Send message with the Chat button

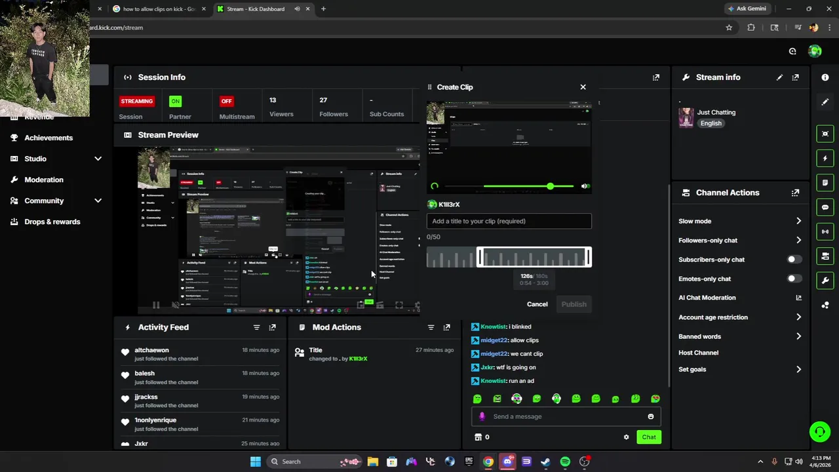(649, 437)
